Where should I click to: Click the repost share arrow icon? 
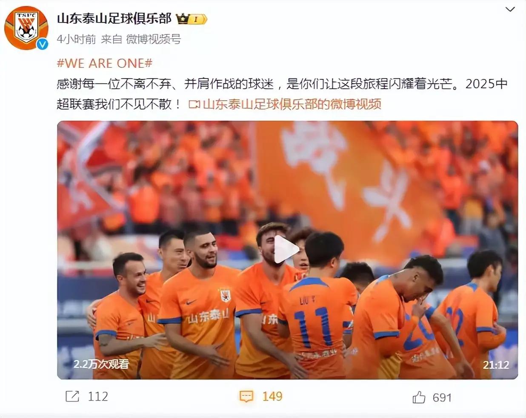[72, 396]
